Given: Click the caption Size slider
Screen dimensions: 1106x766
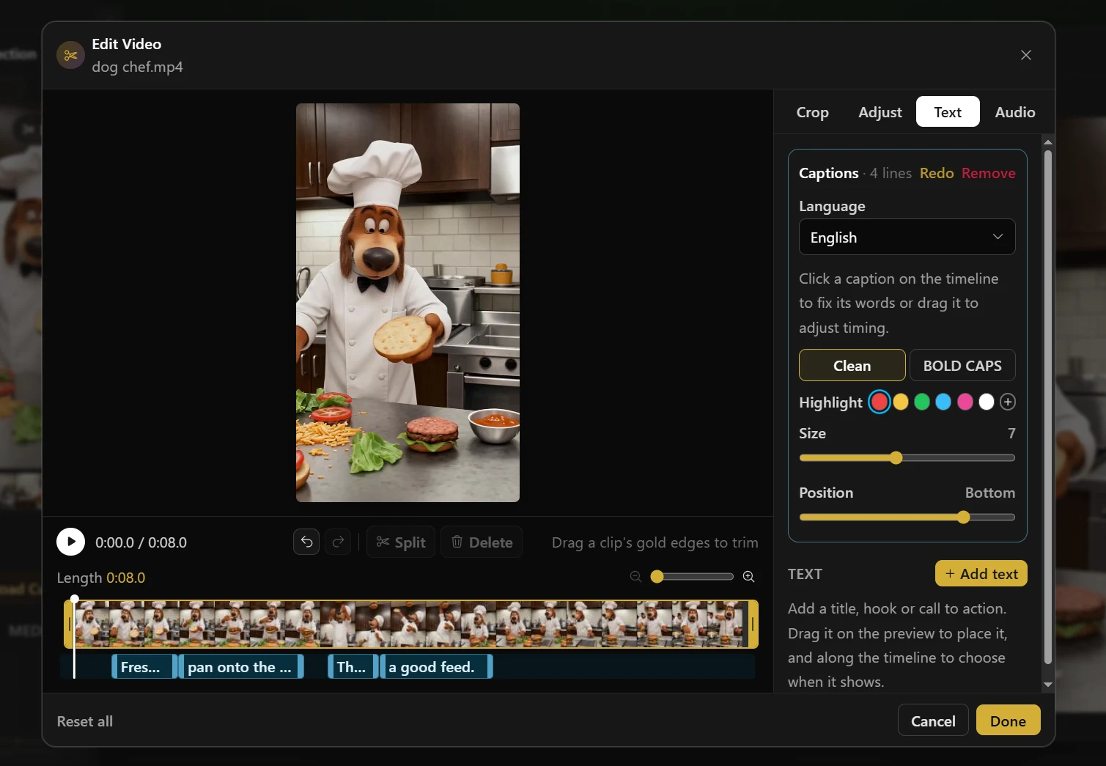Looking at the screenshot, I should point(907,458).
